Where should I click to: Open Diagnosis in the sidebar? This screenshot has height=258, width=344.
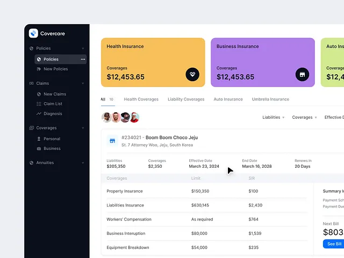pos(53,113)
